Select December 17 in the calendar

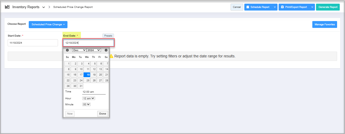tap(80, 75)
